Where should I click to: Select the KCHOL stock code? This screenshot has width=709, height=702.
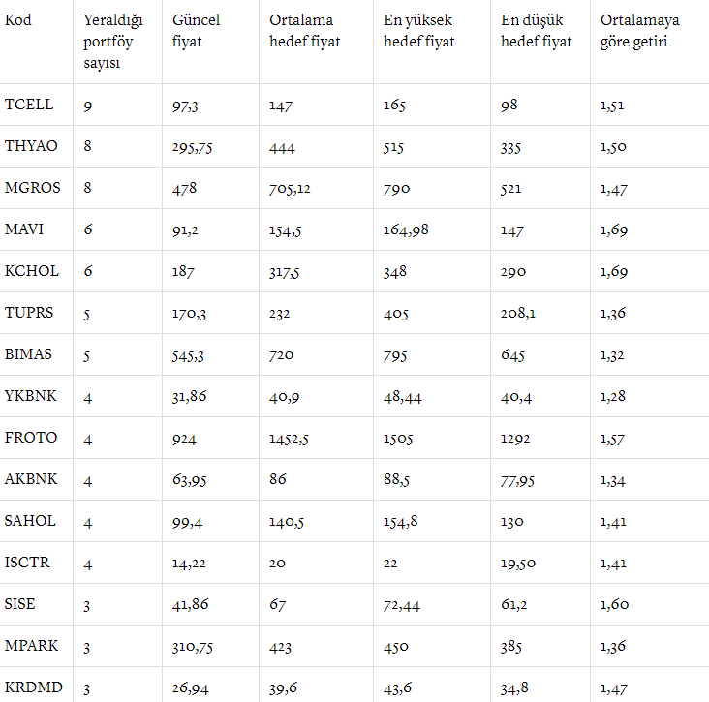tap(32, 271)
